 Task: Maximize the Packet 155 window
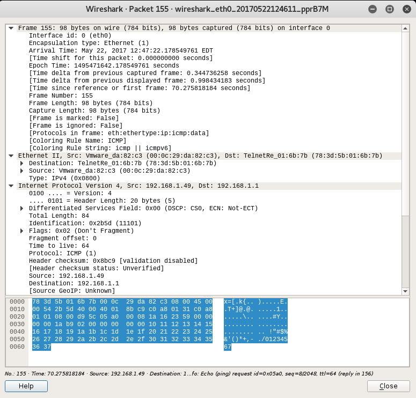click(x=389, y=9)
